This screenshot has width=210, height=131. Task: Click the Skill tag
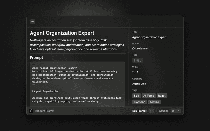pyautogui.click(x=136, y=96)
